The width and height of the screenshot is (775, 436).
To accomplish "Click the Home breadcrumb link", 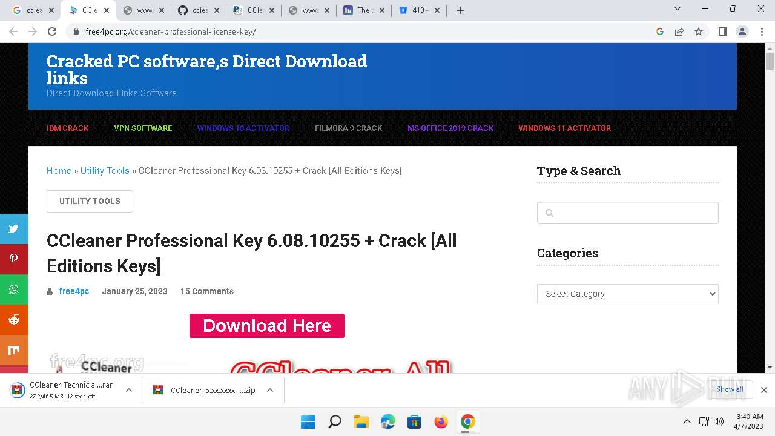I will click(59, 171).
